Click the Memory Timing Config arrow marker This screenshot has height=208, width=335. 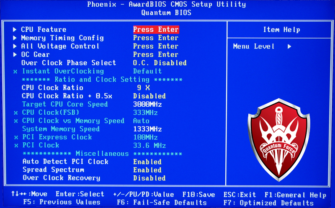(15, 38)
